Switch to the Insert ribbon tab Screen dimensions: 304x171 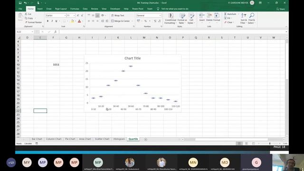click(40, 9)
